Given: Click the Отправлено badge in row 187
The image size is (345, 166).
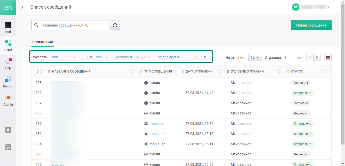Looking at the screenshot, I should click(x=303, y=124).
